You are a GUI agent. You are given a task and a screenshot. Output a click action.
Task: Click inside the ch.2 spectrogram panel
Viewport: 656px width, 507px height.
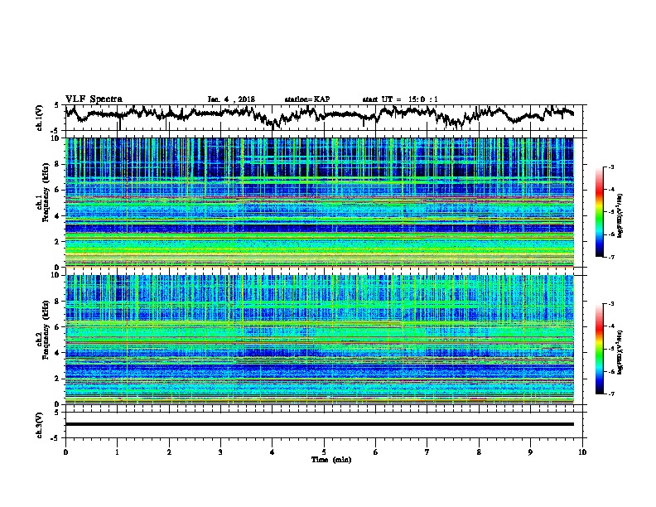[320, 340]
